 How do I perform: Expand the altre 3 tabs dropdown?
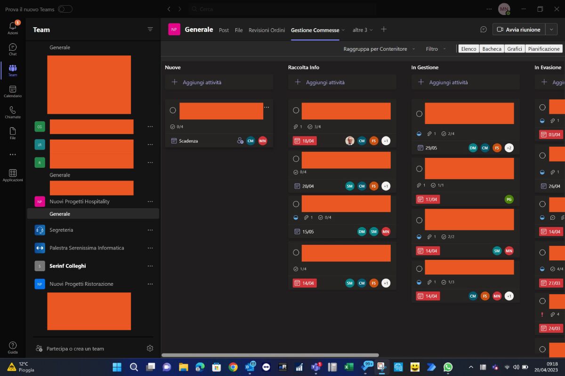pyautogui.click(x=359, y=30)
